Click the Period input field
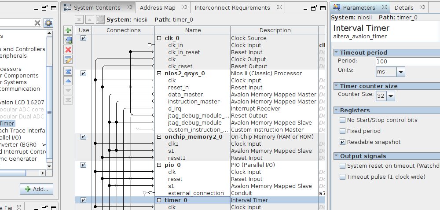This screenshot has height=210, width=440. tap(407, 61)
